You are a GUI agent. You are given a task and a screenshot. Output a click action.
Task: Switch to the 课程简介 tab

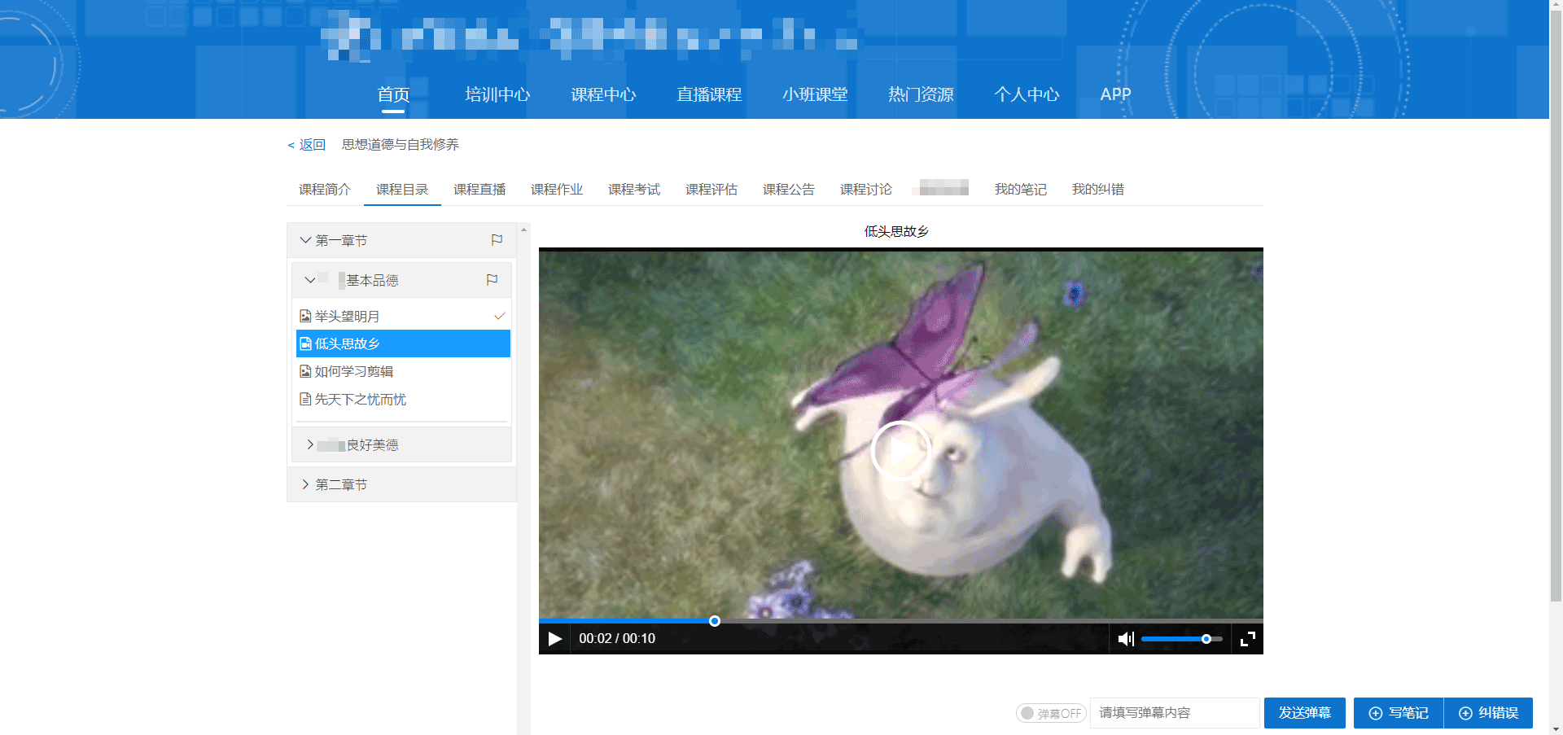(325, 189)
